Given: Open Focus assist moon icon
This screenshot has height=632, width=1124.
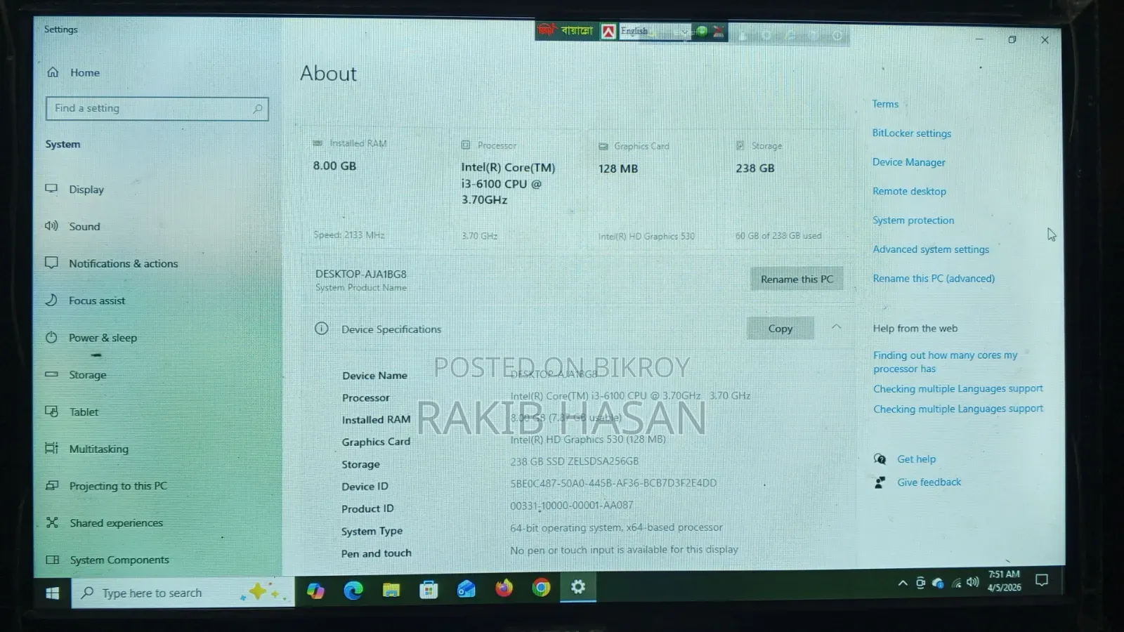Looking at the screenshot, I should 51,300.
